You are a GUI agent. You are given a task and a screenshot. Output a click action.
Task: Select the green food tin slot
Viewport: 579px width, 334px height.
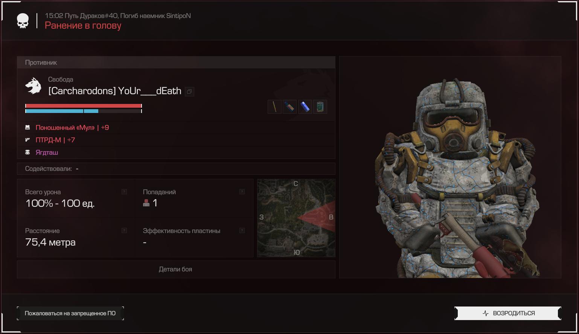point(320,107)
